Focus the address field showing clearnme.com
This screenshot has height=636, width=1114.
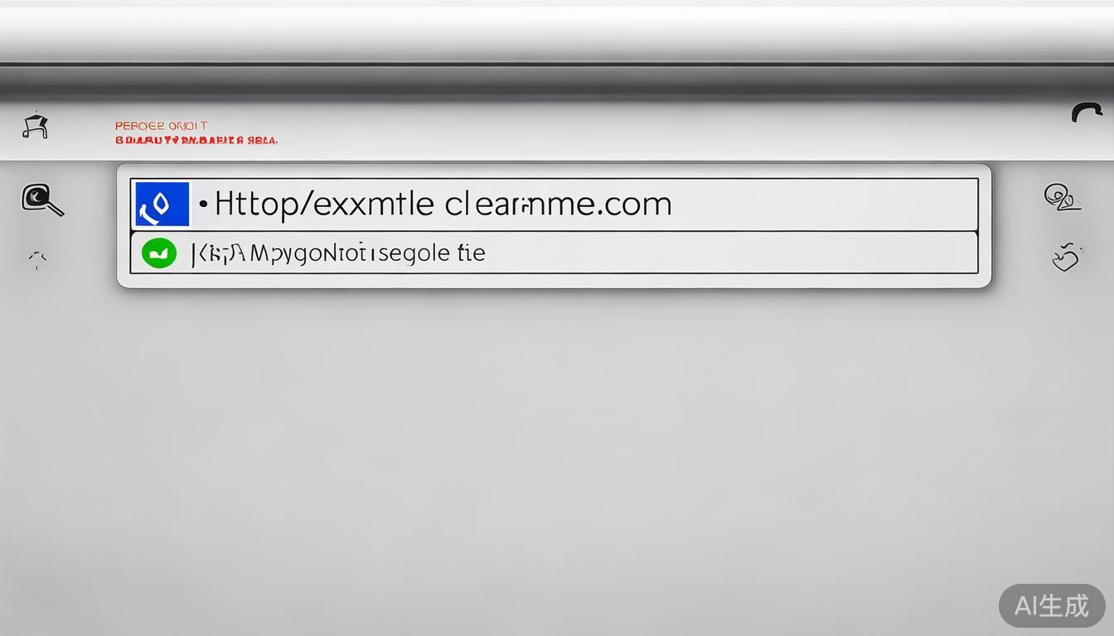554,205
